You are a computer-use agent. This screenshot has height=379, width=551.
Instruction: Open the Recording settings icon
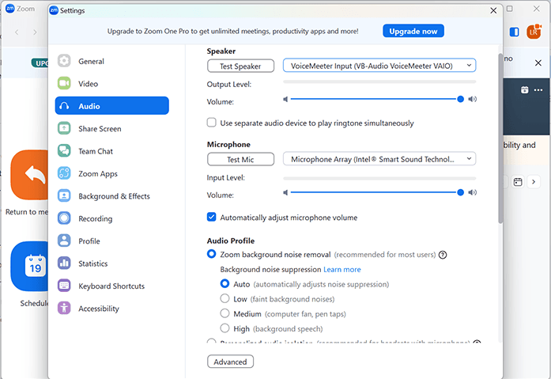pos(64,219)
